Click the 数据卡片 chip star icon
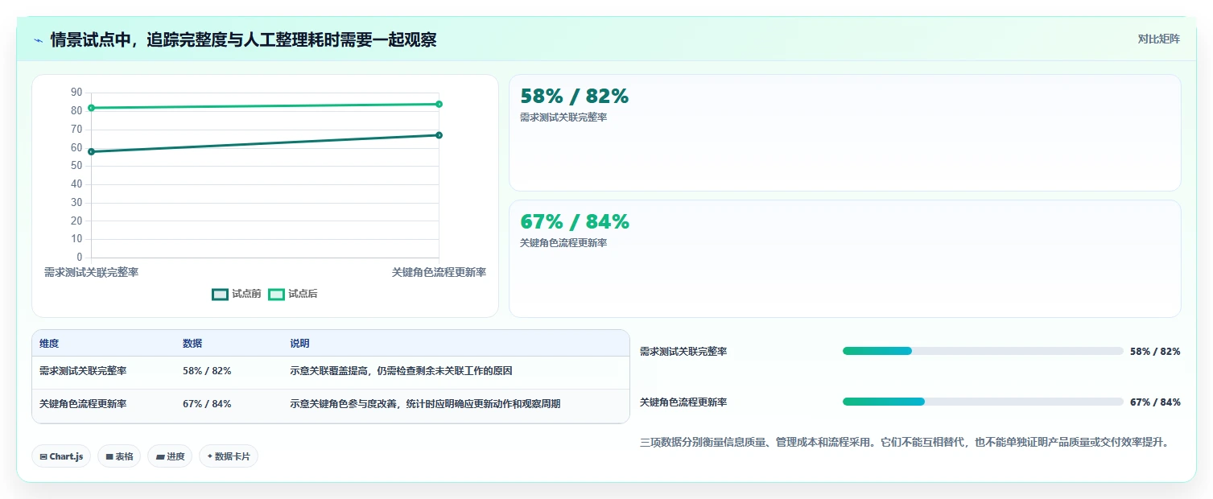The width and height of the screenshot is (1213, 499). pyautogui.click(x=209, y=456)
